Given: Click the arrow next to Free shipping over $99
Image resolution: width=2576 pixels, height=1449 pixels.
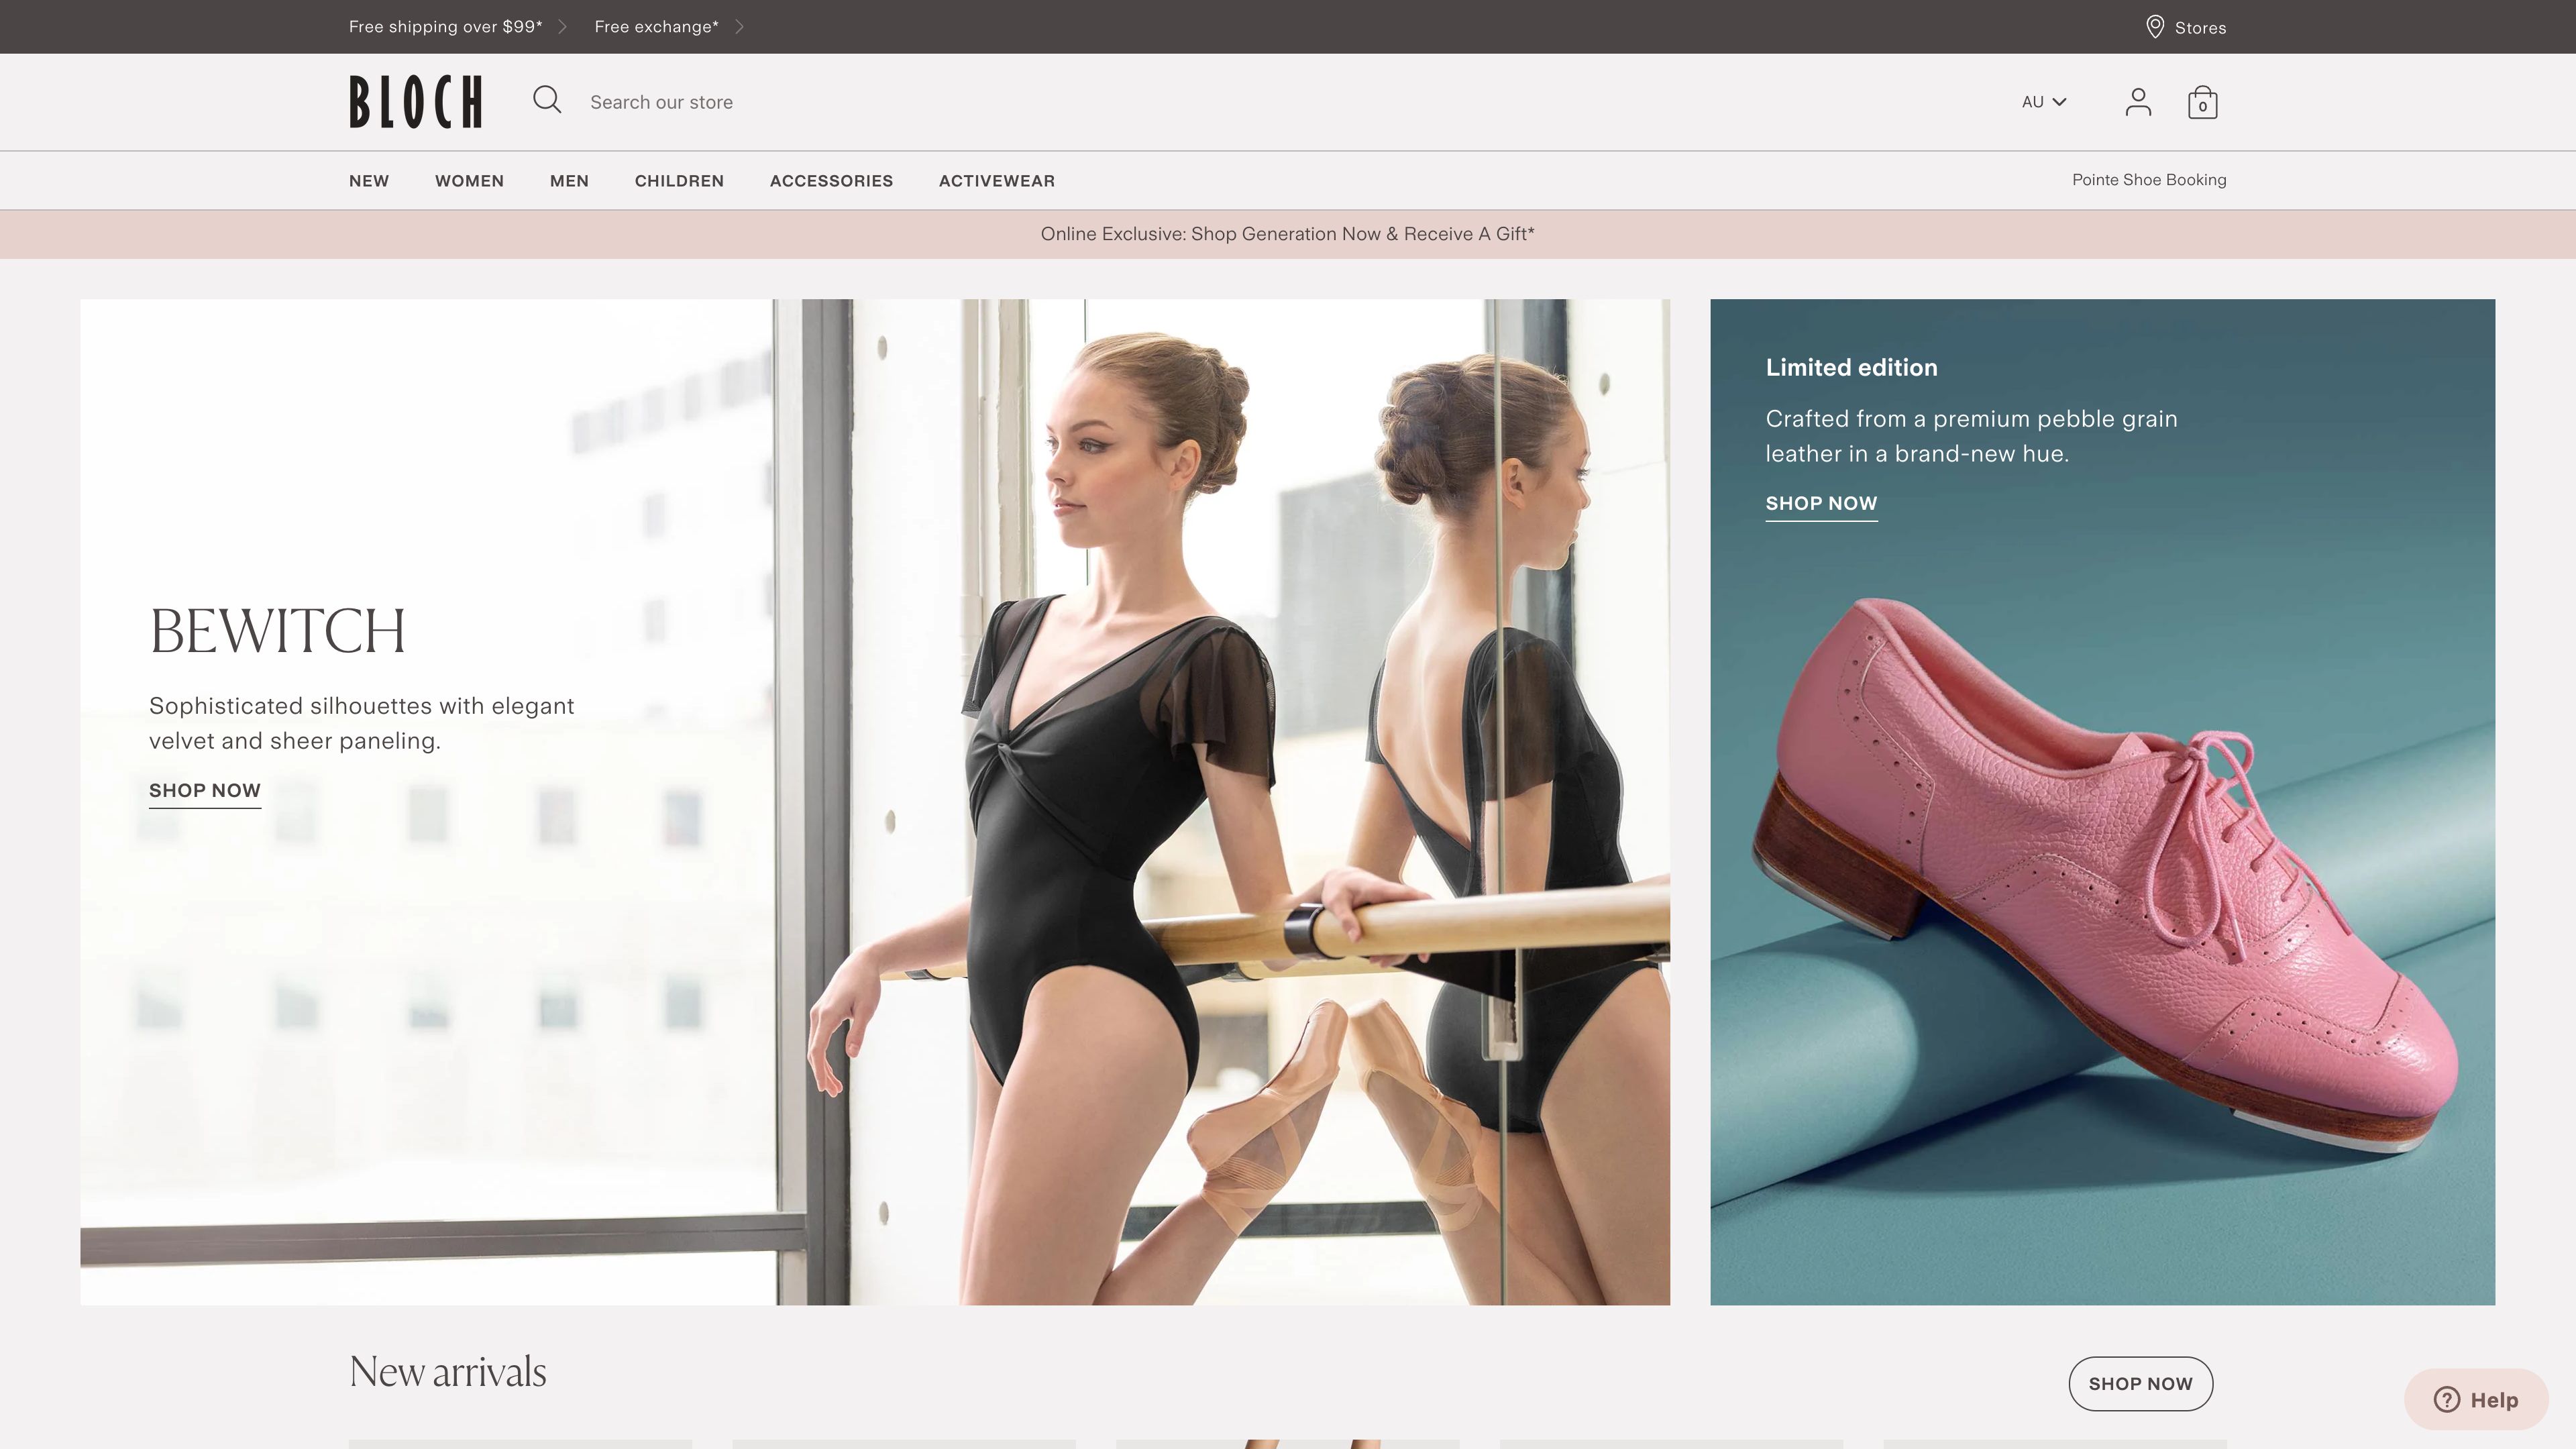Looking at the screenshot, I should 563,27.
